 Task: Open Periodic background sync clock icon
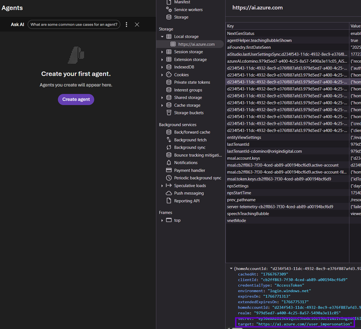pyautogui.click(x=169, y=178)
